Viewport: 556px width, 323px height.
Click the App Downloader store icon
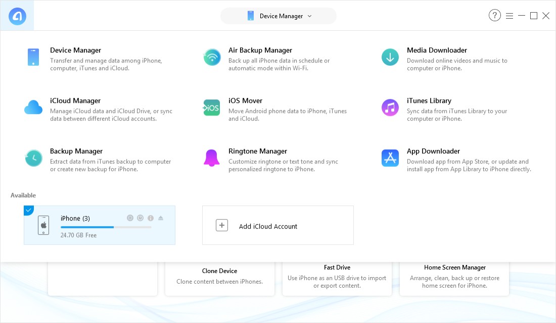click(390, 158)
